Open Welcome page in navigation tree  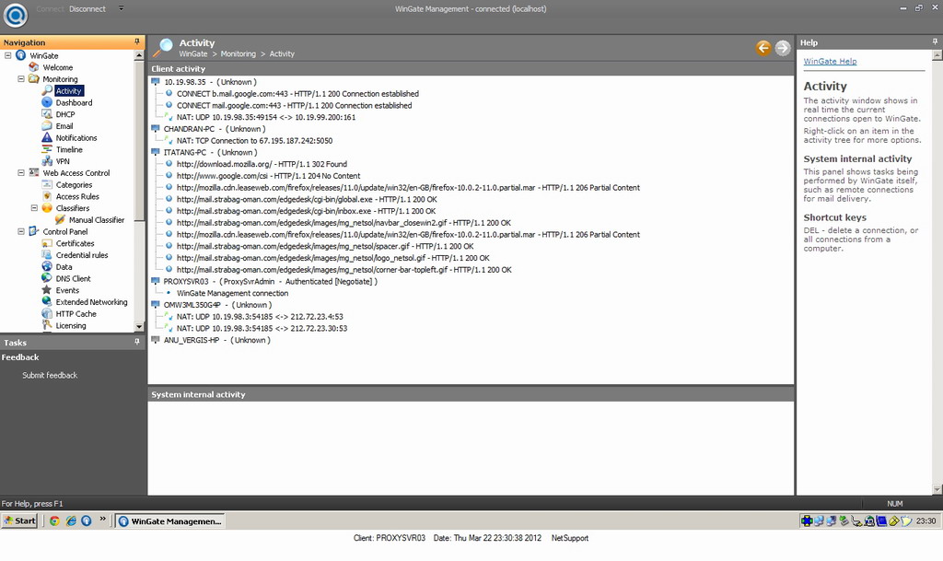point(58,67)
